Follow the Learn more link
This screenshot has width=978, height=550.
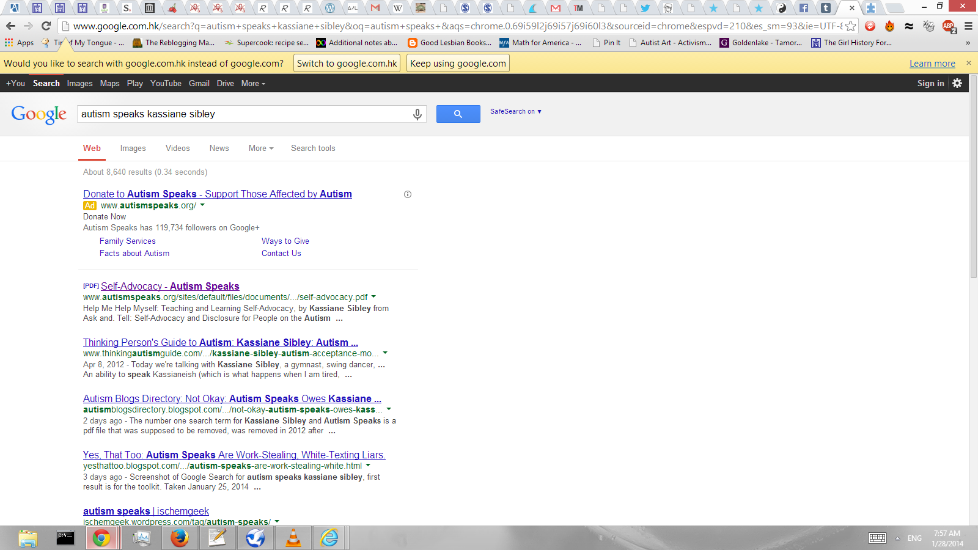click(932, 64)
